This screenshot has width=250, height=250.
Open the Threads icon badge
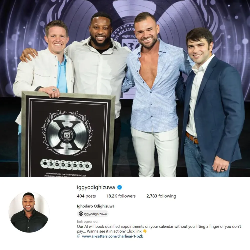[81, 214]
